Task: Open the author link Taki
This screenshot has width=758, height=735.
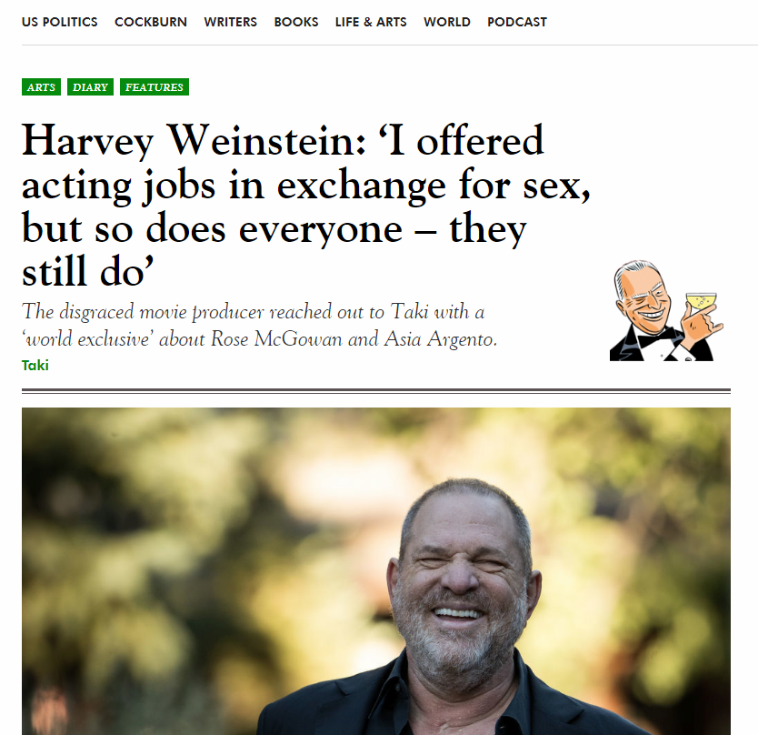Action: 35,366
